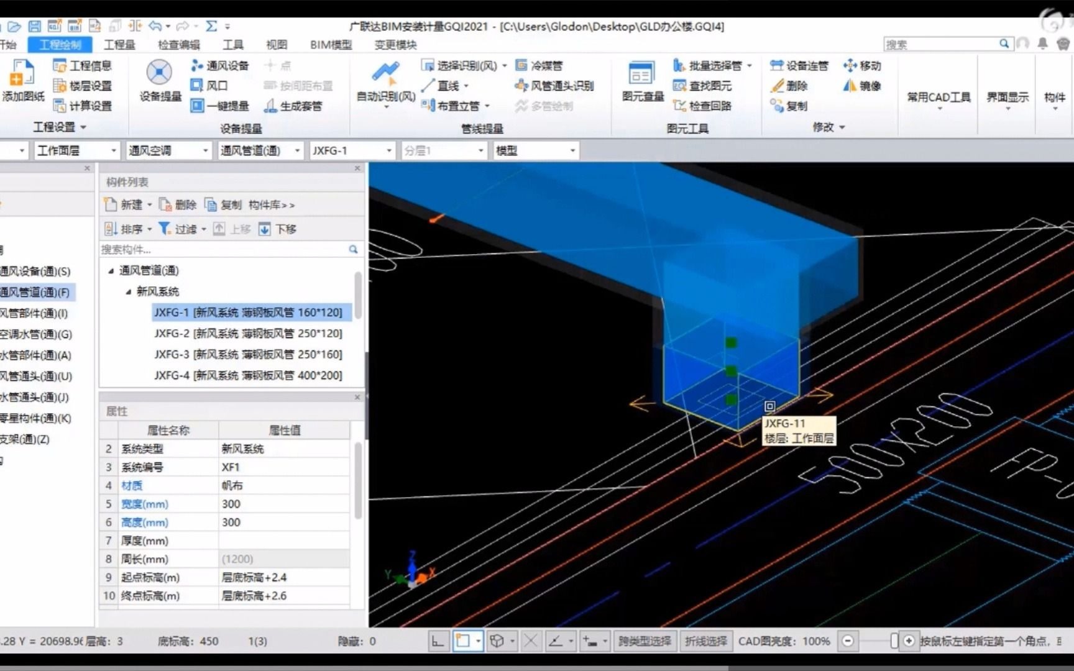Click the save icon in quick access toolbar
The image size is (1074, 671).
pos(35,26)
